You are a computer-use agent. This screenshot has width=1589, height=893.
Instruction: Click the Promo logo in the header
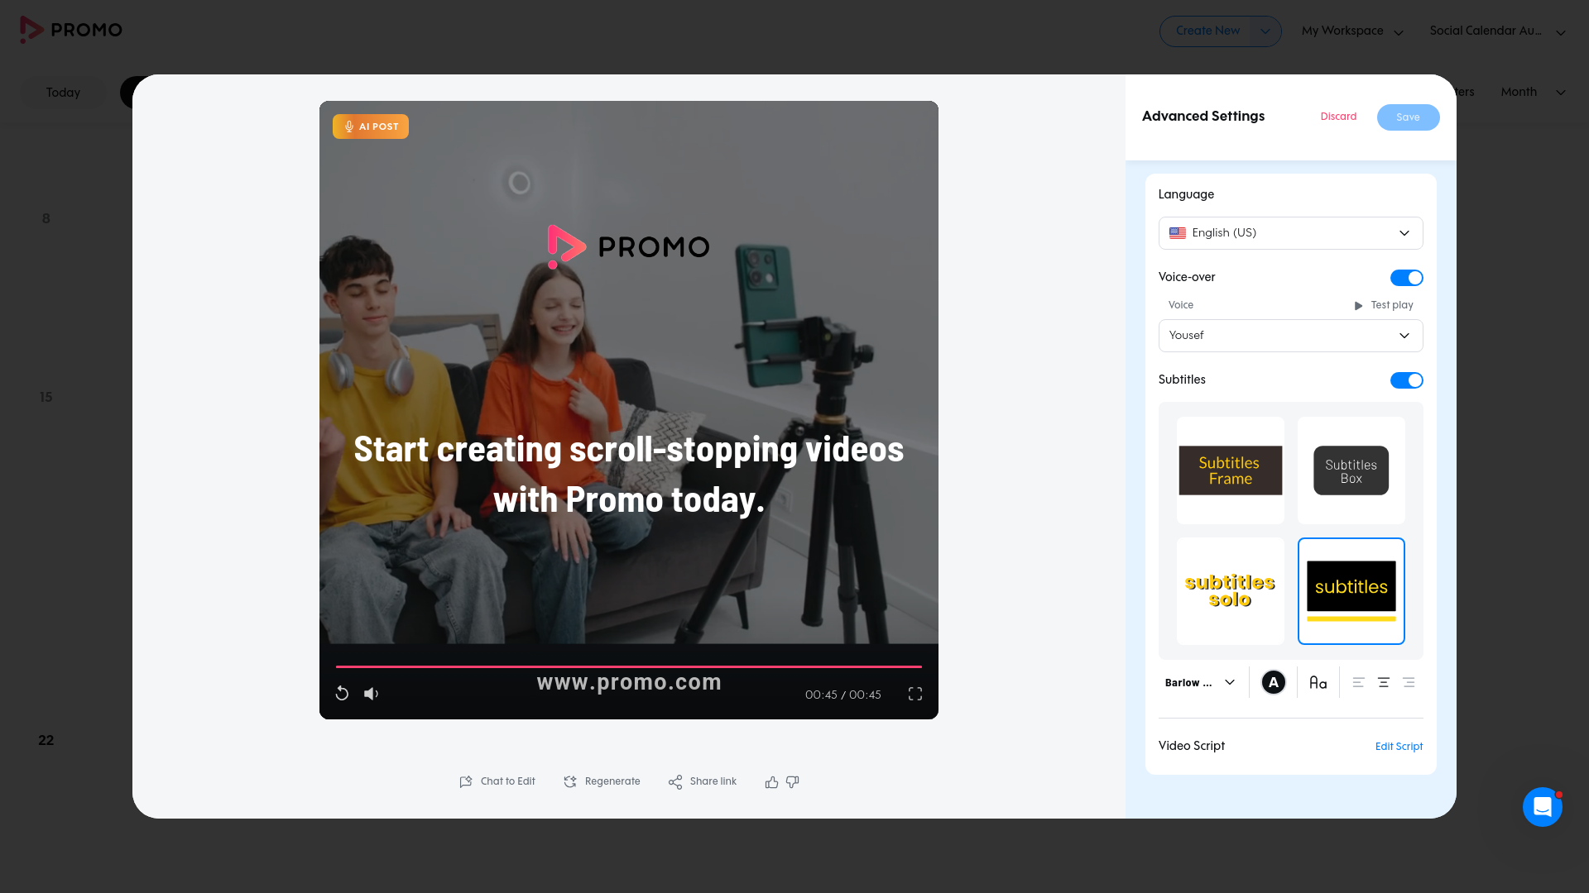71,30
